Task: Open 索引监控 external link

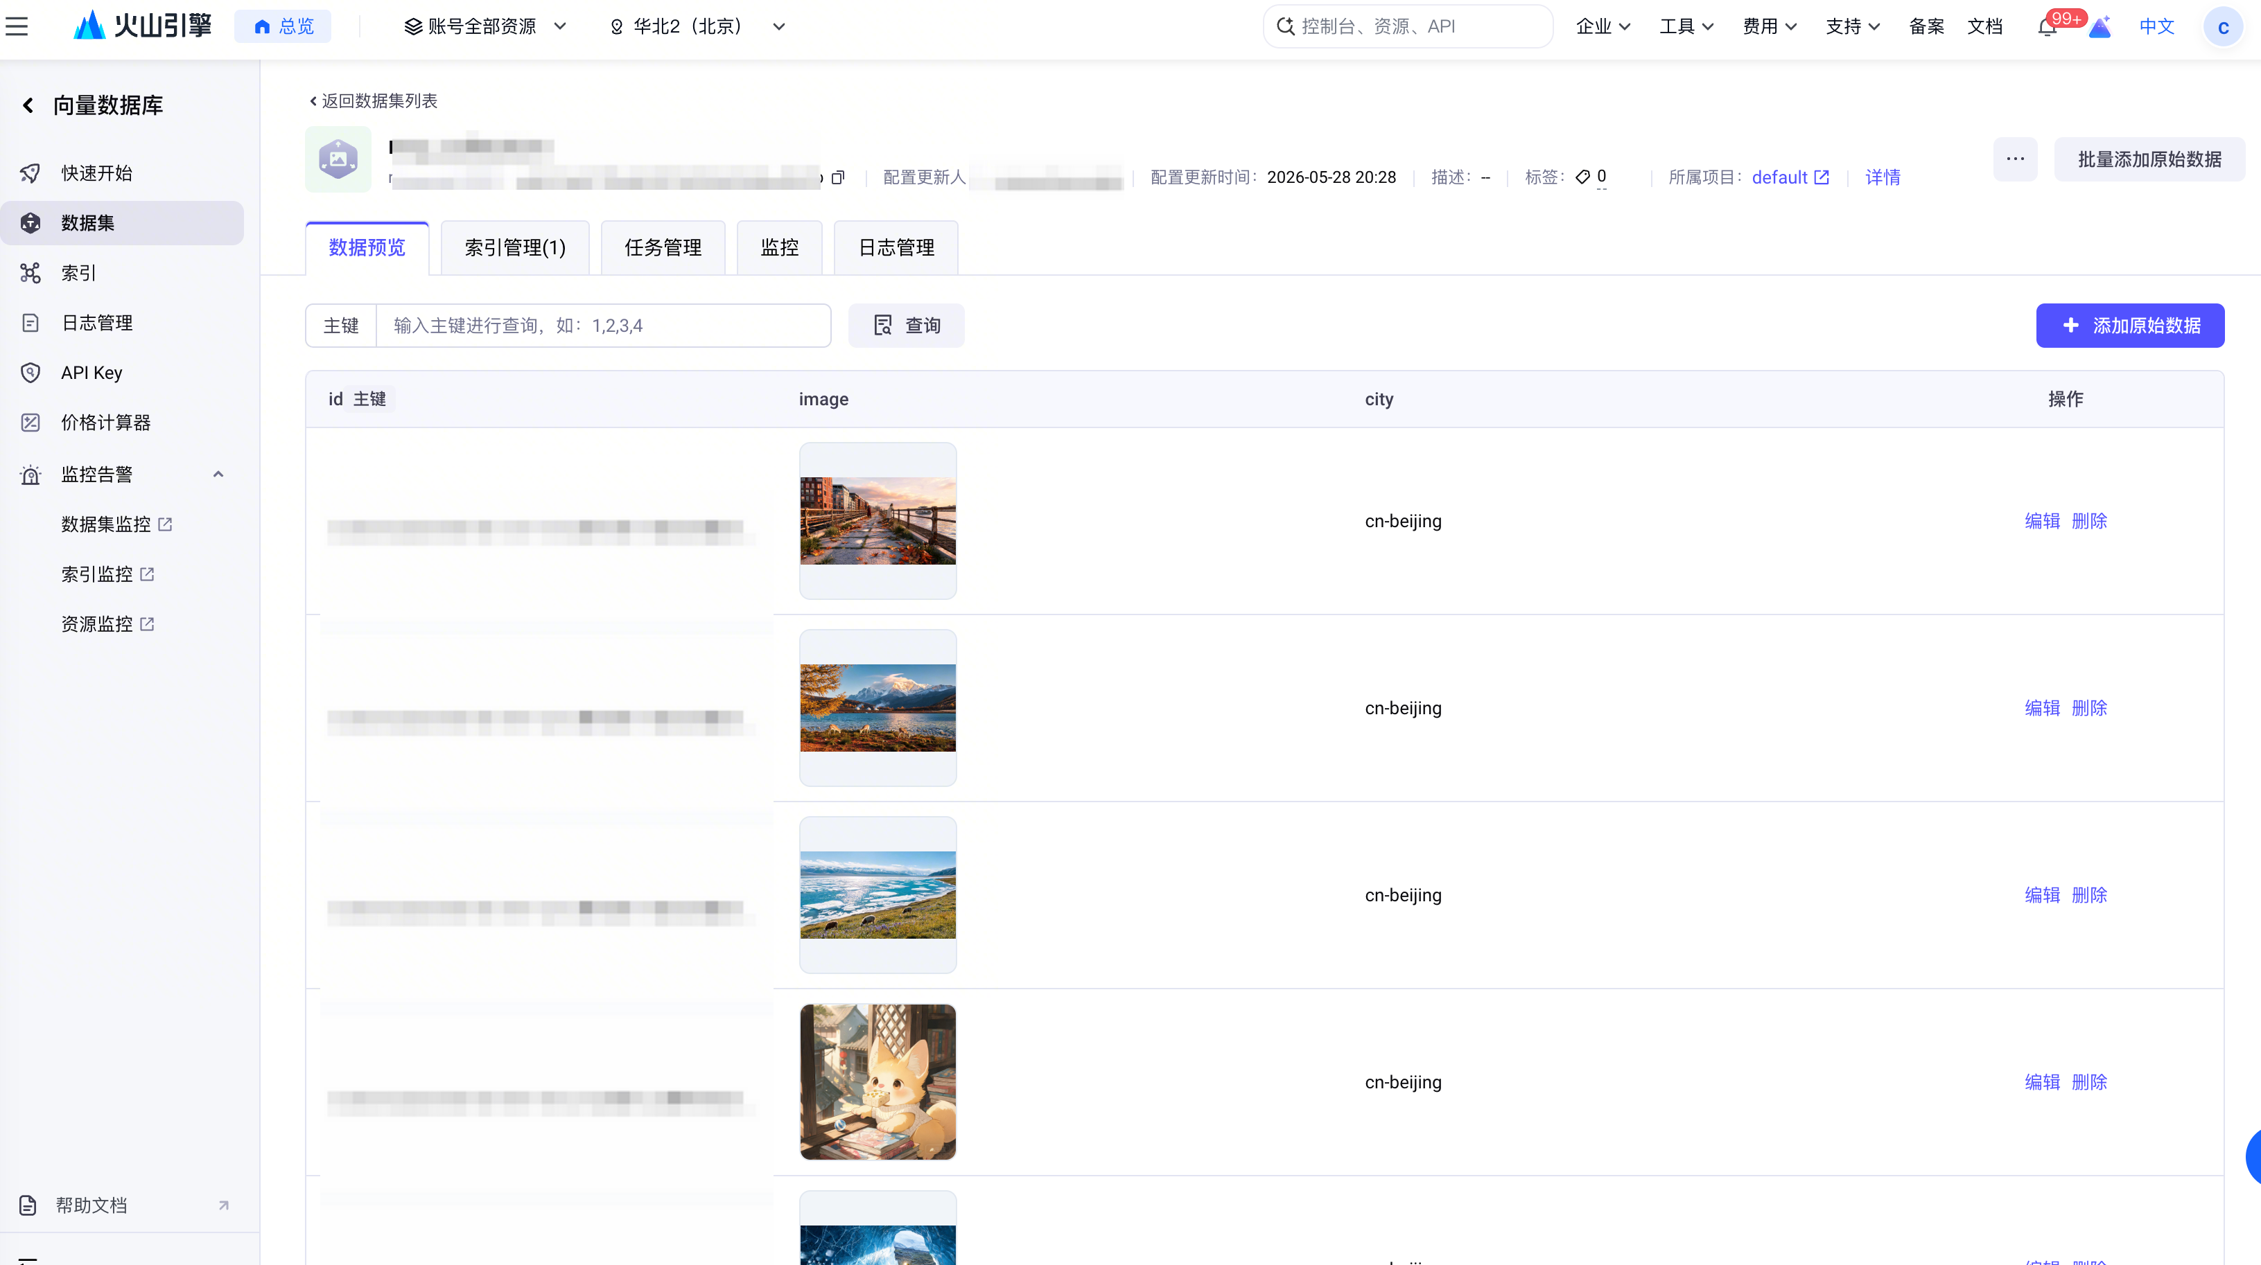Action: tap(107, 574)
